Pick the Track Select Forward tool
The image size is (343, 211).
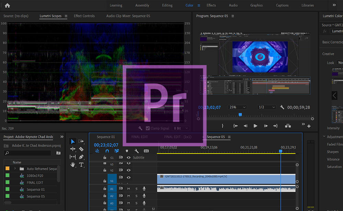pos(81,141)
